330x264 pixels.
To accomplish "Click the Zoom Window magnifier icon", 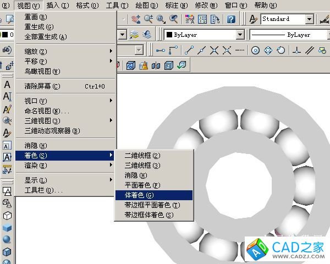I will pyautogui.click(x=161, y=19).
